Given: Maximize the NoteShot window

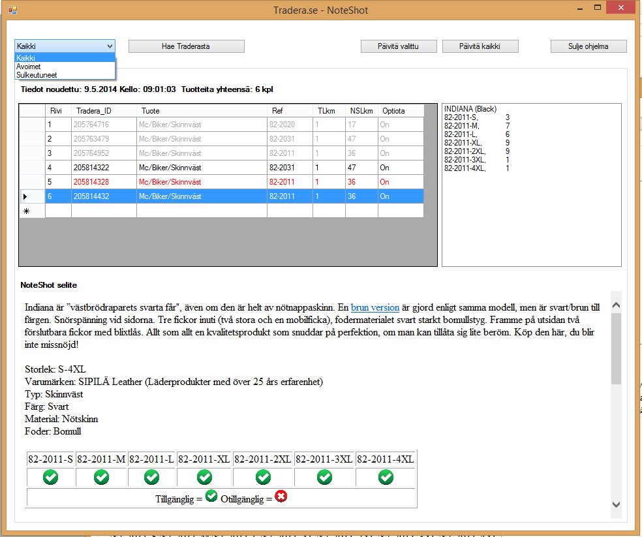Looking at the screenshot, I should coord(598,8).
